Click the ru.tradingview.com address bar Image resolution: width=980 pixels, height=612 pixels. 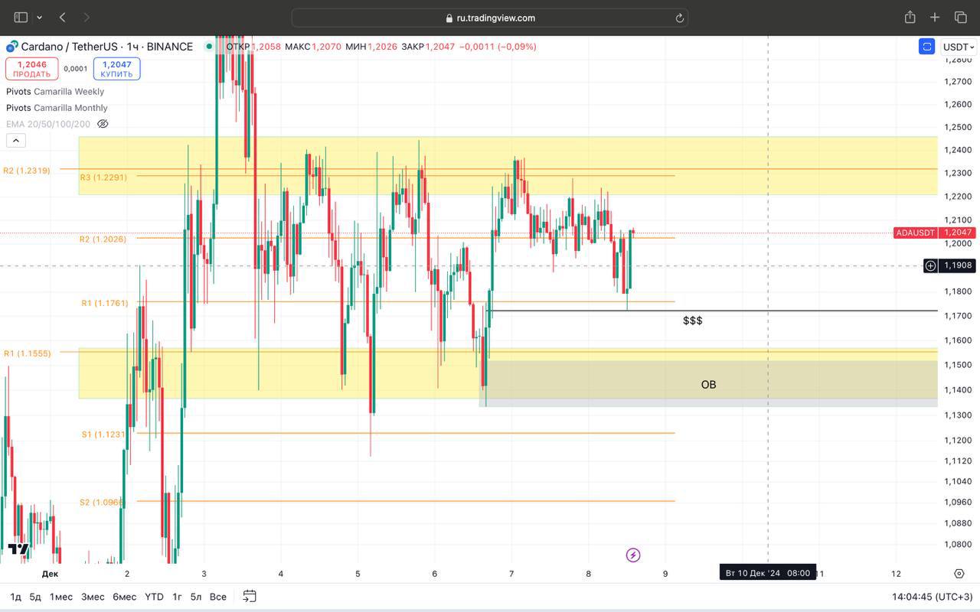click(x=490, y=18)
